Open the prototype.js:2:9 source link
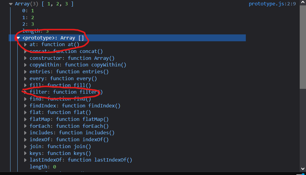The image size is (306, 175). pyautogui.click(x=268, y=4)
